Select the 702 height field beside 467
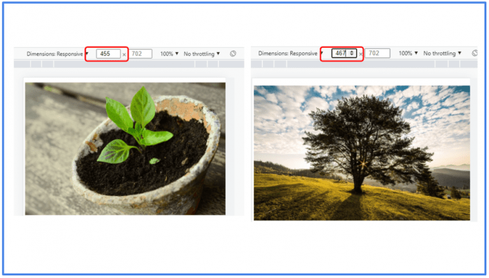This screenshot has width=489, height=278. 378,54
